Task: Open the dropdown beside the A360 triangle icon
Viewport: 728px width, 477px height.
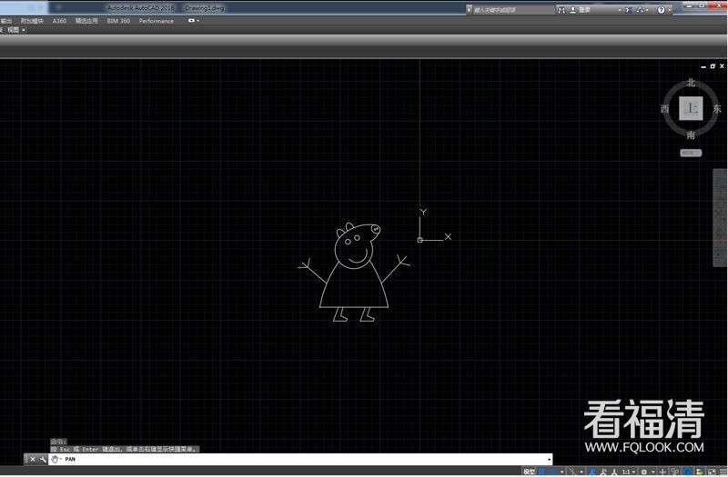Action: [x=647, y=10]
